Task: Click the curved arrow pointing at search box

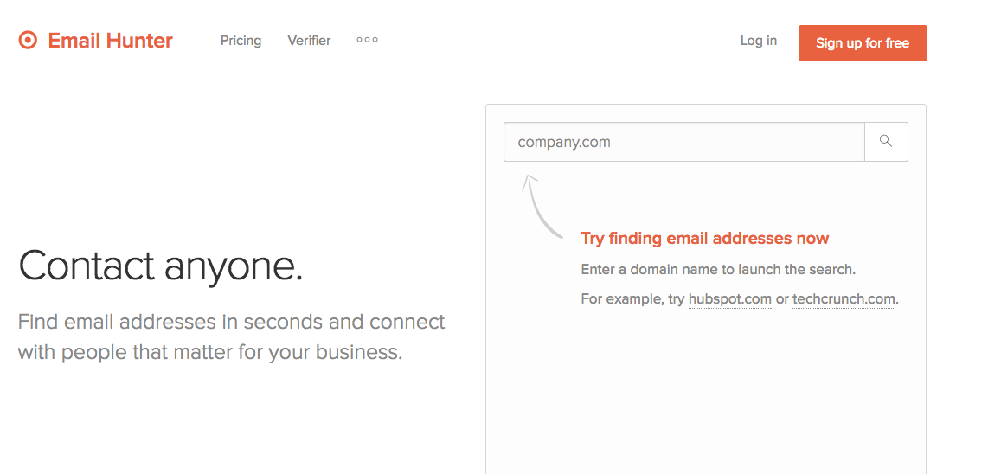Action: [541, 208]
